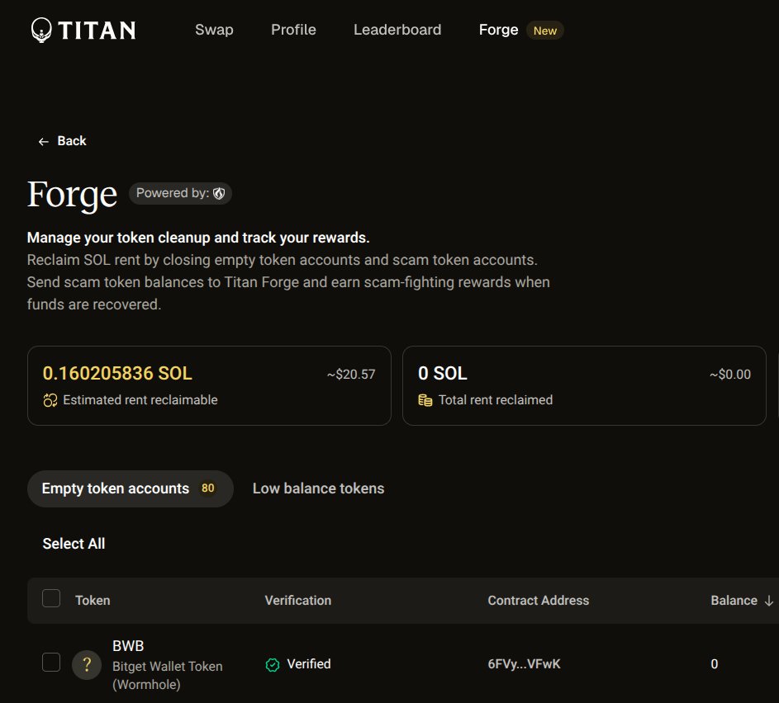Click the Forge page heading
This screenshot has width=779, height=703.
[73, 195]
